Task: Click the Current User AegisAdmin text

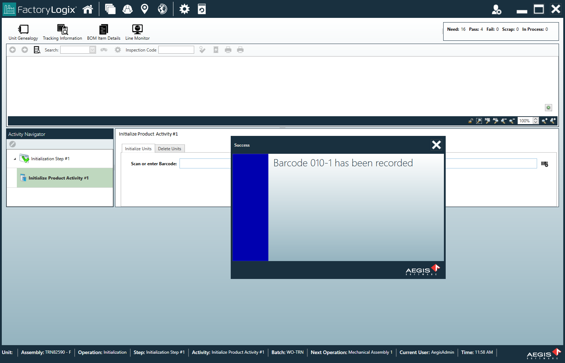Action: [427, 352]
